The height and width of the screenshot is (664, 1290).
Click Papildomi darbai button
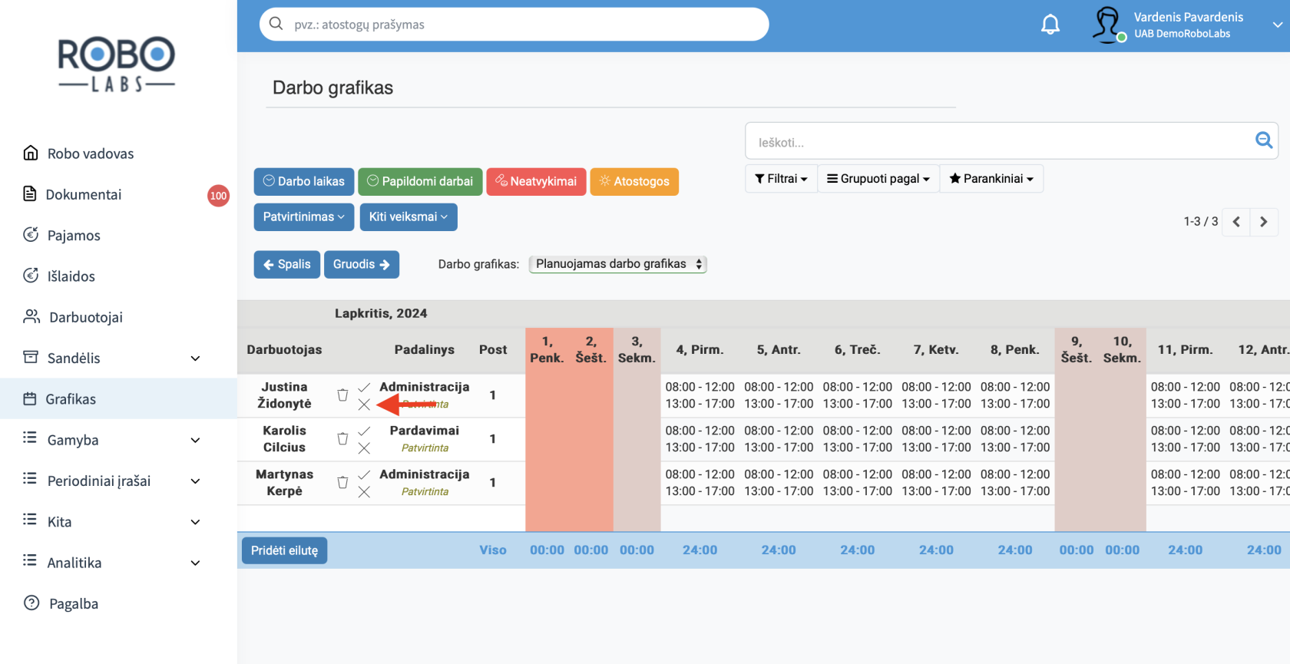pyautogui.click(x=420, y=182)
